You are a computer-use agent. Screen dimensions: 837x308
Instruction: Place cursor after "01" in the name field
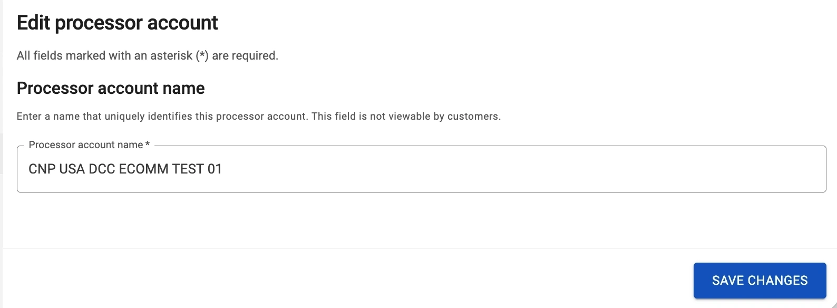tap(223, 169)
